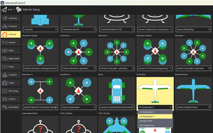Open the Radio sidebar tab
Image resolution: width=213 pixels, height=133 pixels.
[11, 50]
